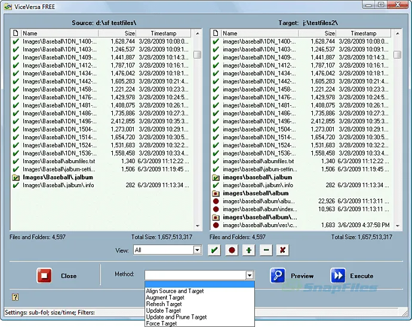The image size is (412, 327).
Task: Click red dot beside images\baseball\album\index
Action: 216,209
